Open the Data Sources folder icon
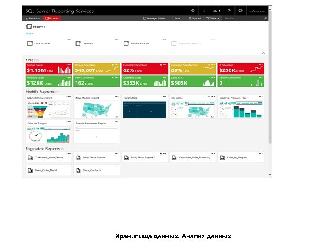Image resolution: width=330 pixels, height=247 pixels. [x=30, y=43]
